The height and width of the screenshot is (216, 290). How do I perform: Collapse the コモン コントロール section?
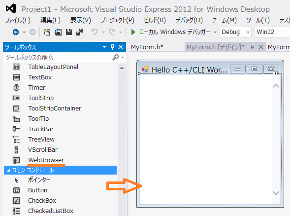coord(8,170)
